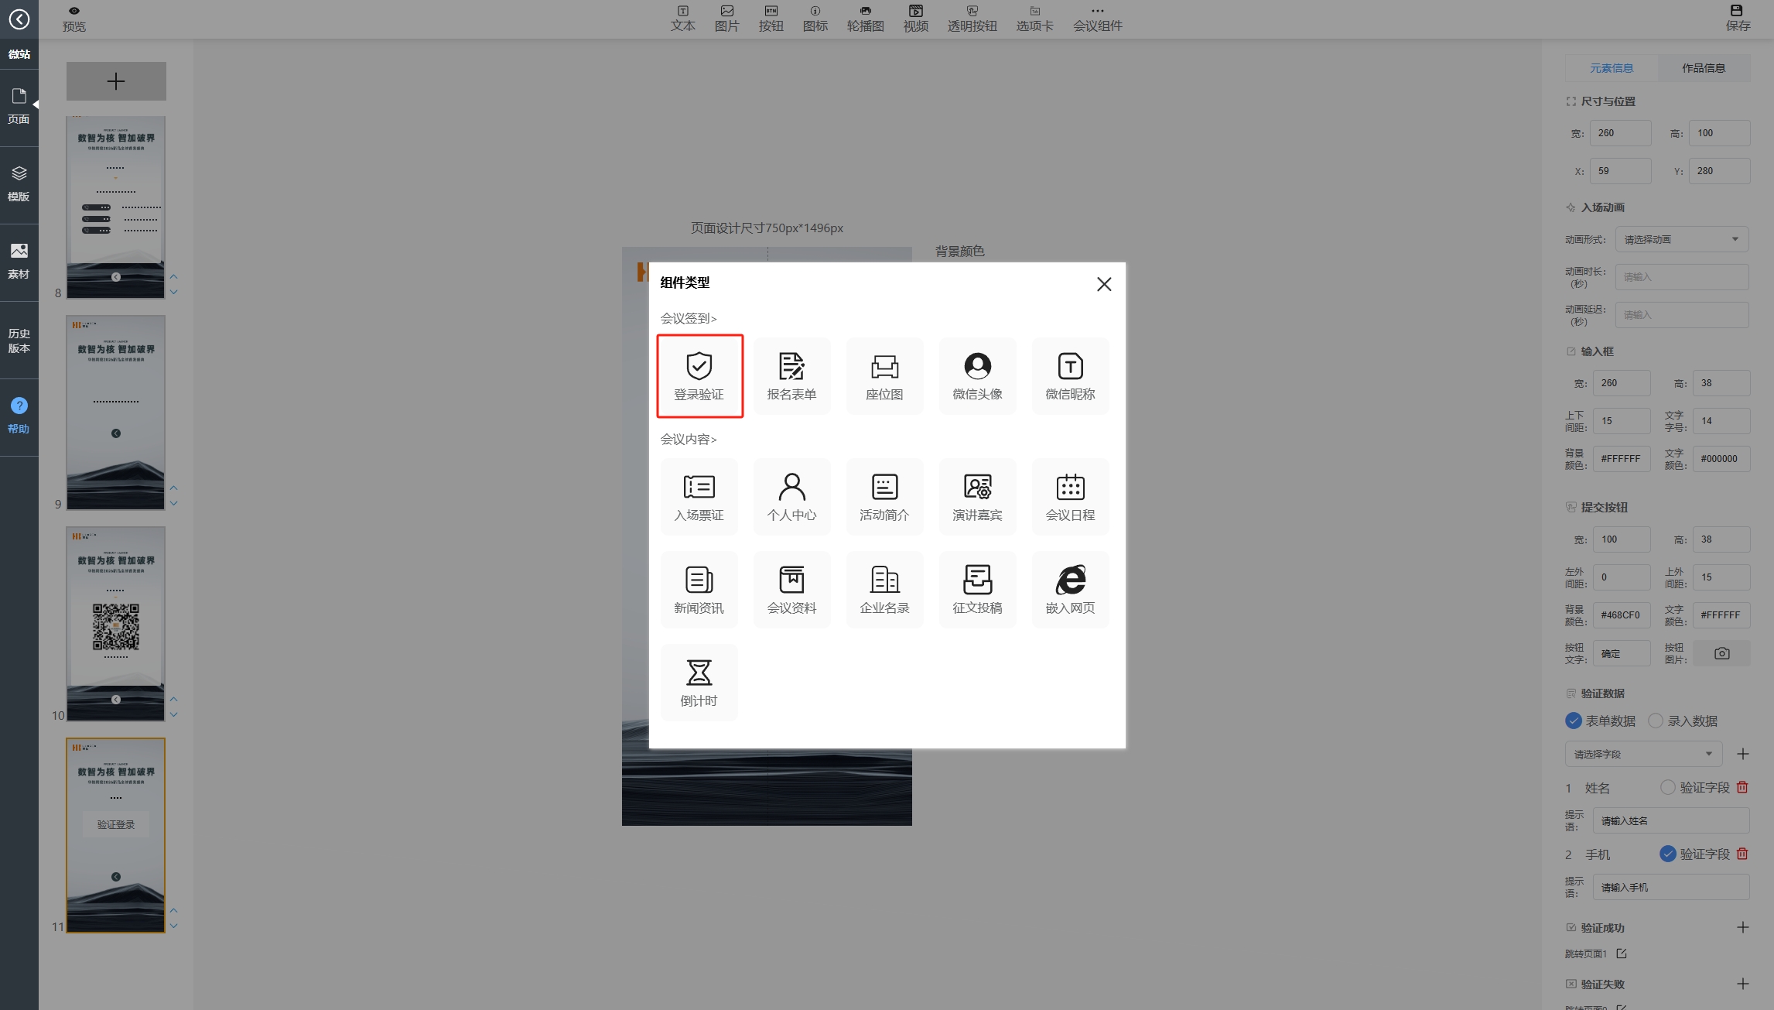Select the 嵌入网页 embed webpage component

1070,589
